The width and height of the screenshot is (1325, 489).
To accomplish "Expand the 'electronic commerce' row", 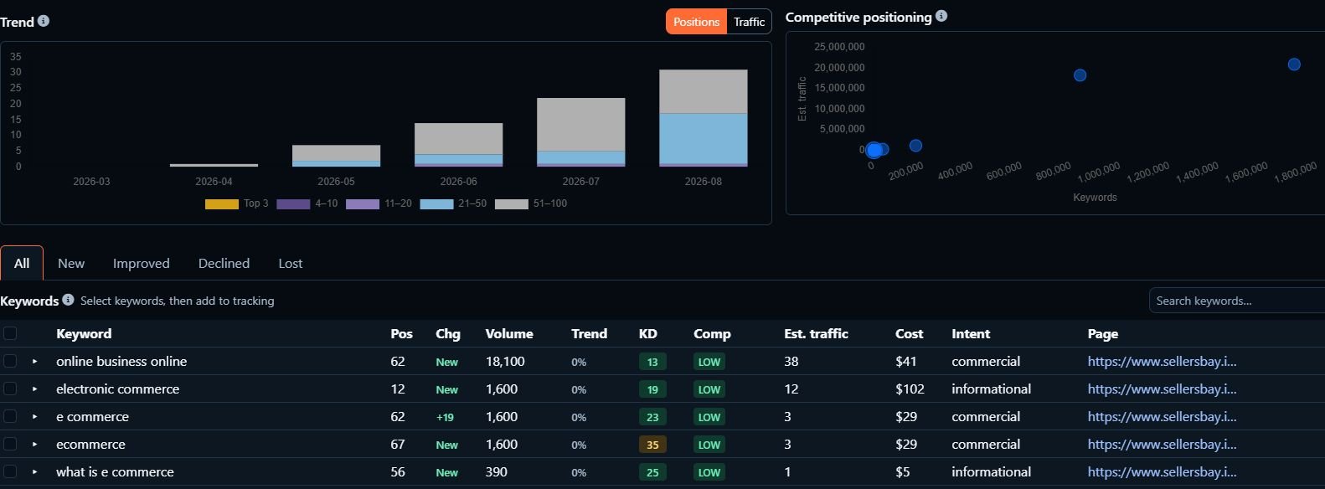I will (x=34, y=389).
